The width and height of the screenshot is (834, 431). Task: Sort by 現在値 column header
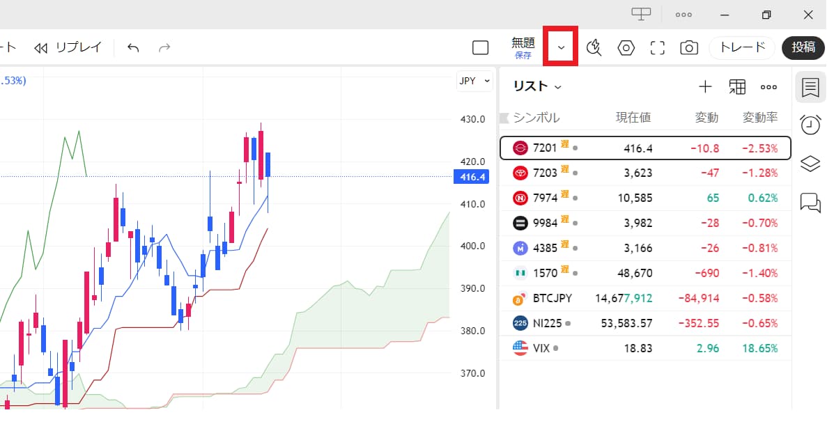tap(633, 118)
